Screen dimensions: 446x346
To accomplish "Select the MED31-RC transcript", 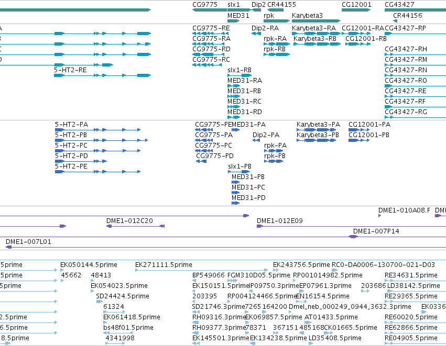I will [234, 107].
